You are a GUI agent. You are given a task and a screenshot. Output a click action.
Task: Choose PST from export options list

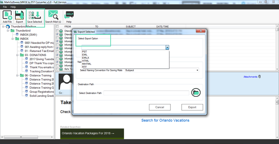pyautogui.click(x=85, y=52)
